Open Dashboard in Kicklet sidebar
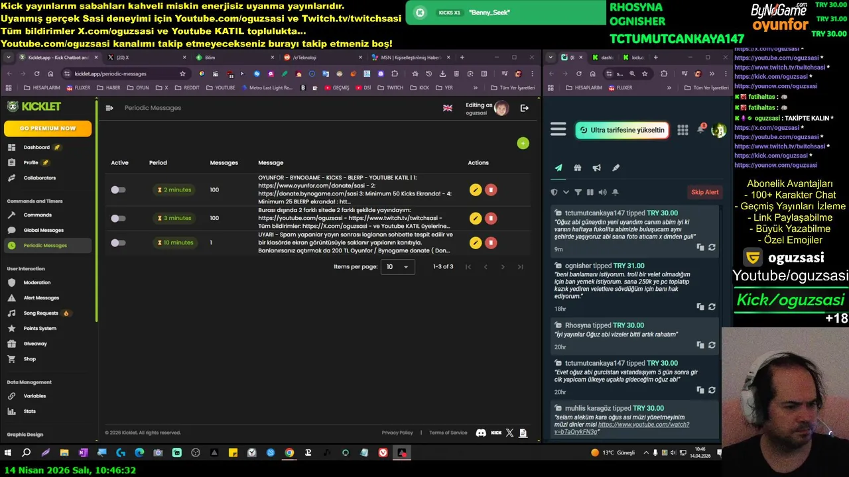 pos(36,147)
